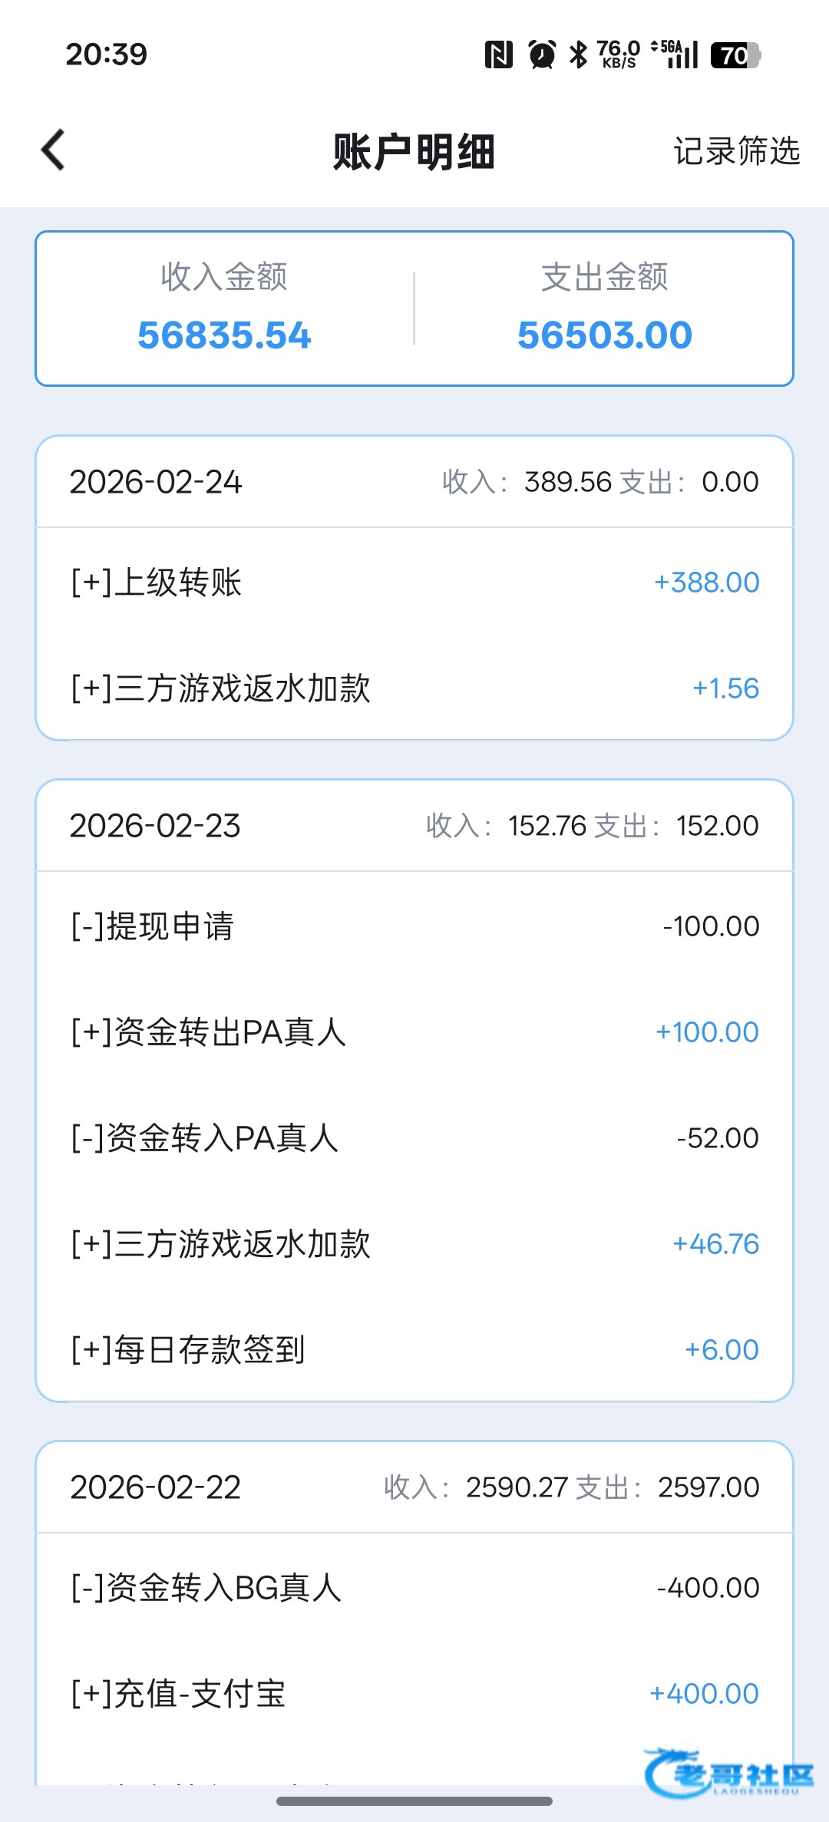Open the 上级转账 +388.00 record
The width and height of the screenshot is (829, 1822).
point(414,583)
